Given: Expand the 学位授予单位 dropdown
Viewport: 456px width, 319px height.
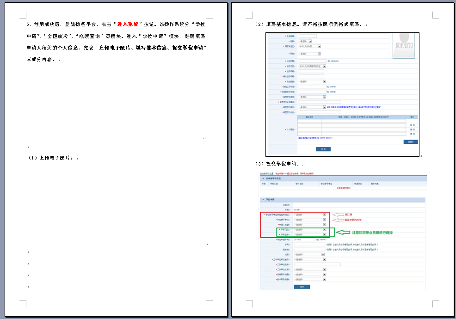Looking at the screenshot, I should click(310, 220).
